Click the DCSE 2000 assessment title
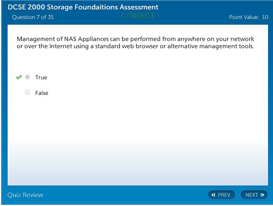The height and width of the screenshot is (206, 273). point(83,7)
